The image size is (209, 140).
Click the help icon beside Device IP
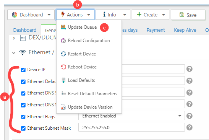189,69
